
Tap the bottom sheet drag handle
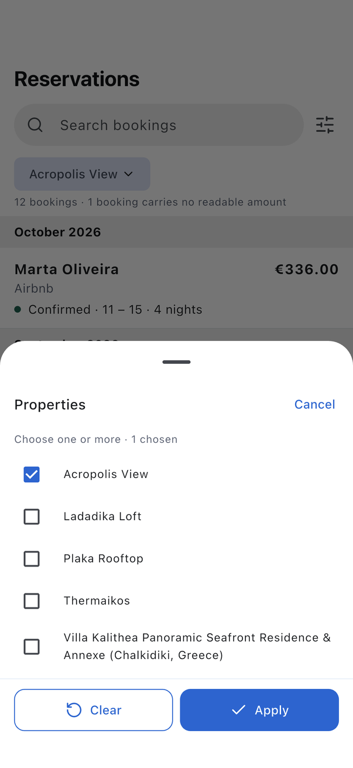[176, 362]
